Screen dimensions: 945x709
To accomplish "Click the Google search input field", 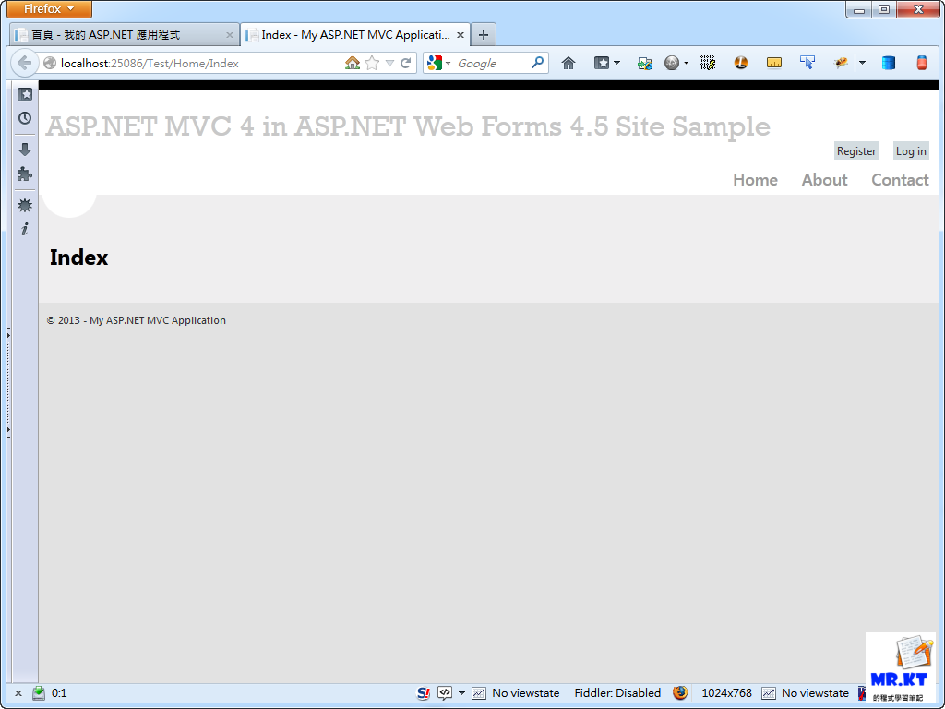I will click(491, 64).
